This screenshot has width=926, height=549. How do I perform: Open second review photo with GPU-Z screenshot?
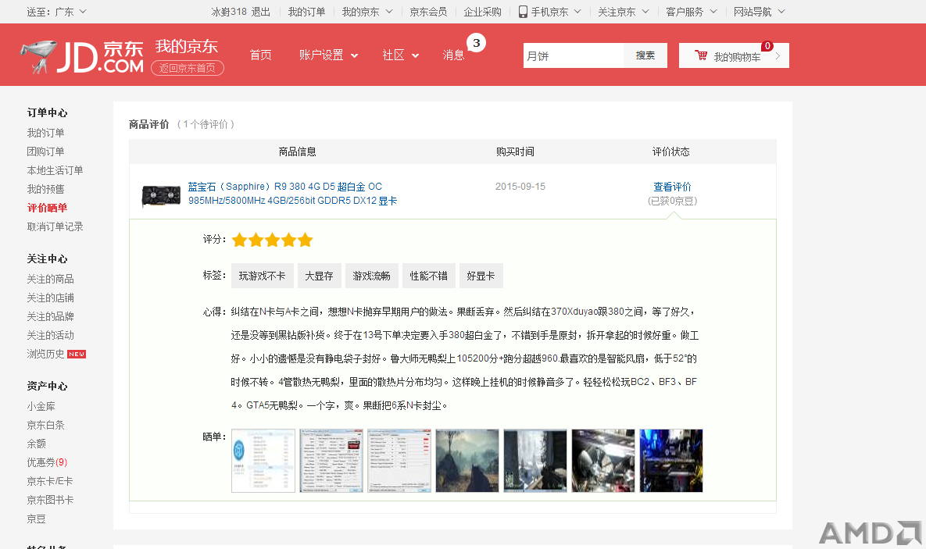pos(331,461)
